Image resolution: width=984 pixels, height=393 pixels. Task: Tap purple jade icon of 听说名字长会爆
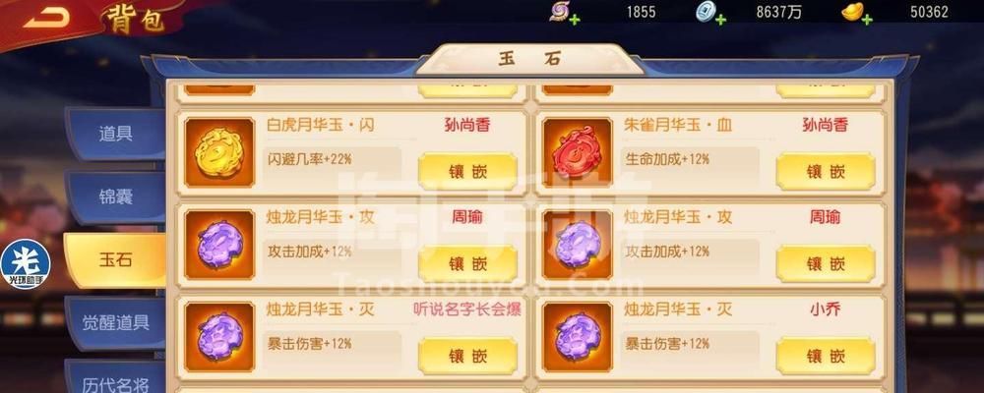219,337
